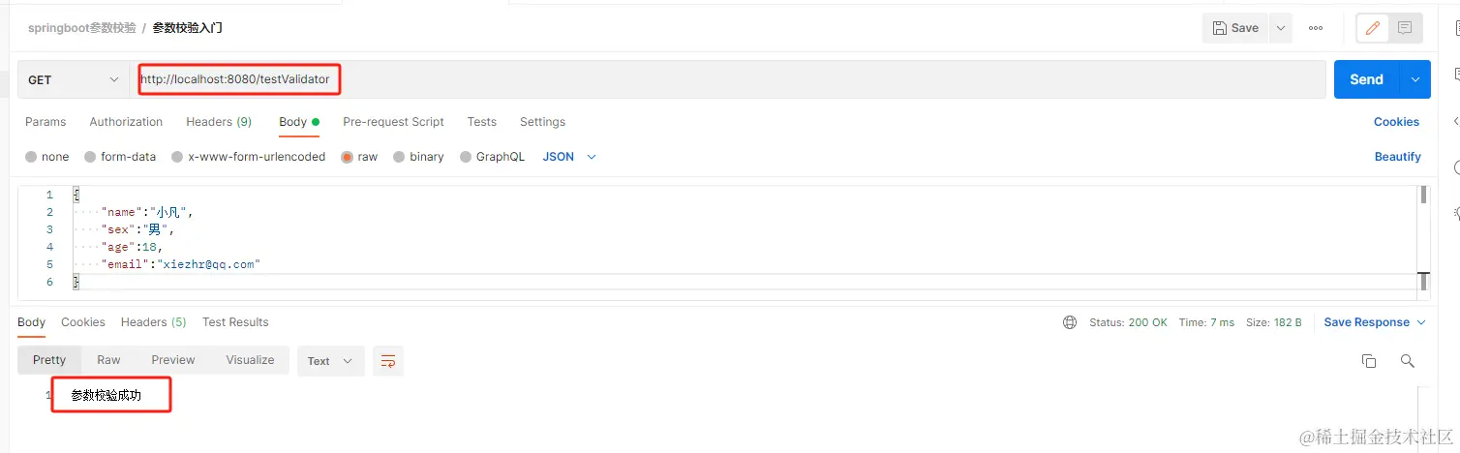Search the response with magnifier icon
This screenshot has height=453, width=1460.
pyautogui.click(x=1408, y=361)
